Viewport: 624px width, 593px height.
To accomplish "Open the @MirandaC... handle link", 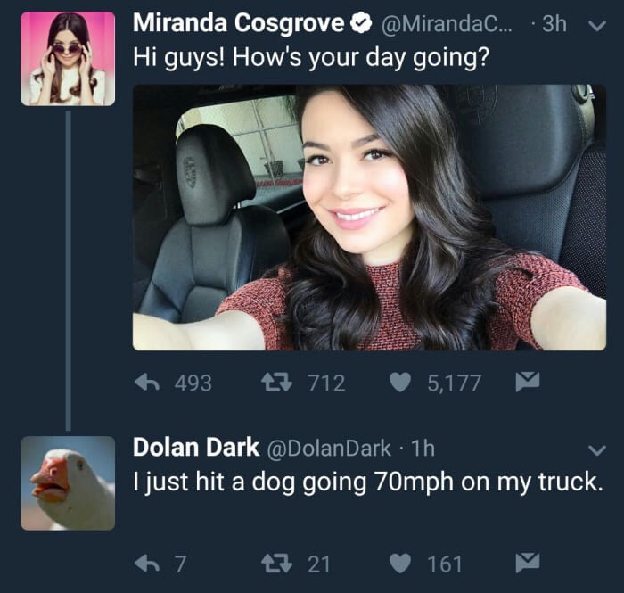I will (x=447, y=24).
